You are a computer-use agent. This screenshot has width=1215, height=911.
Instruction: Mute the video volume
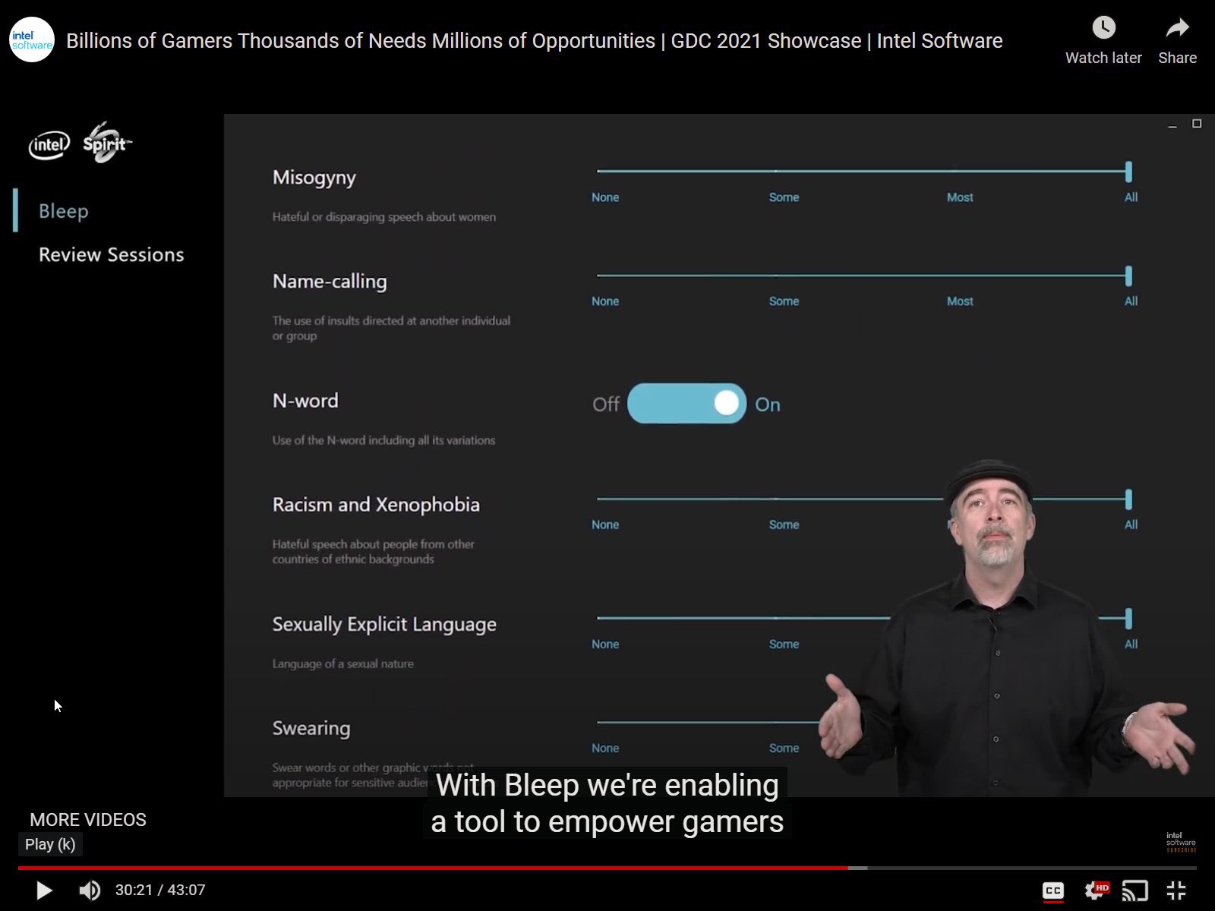[x=90, y=890]
